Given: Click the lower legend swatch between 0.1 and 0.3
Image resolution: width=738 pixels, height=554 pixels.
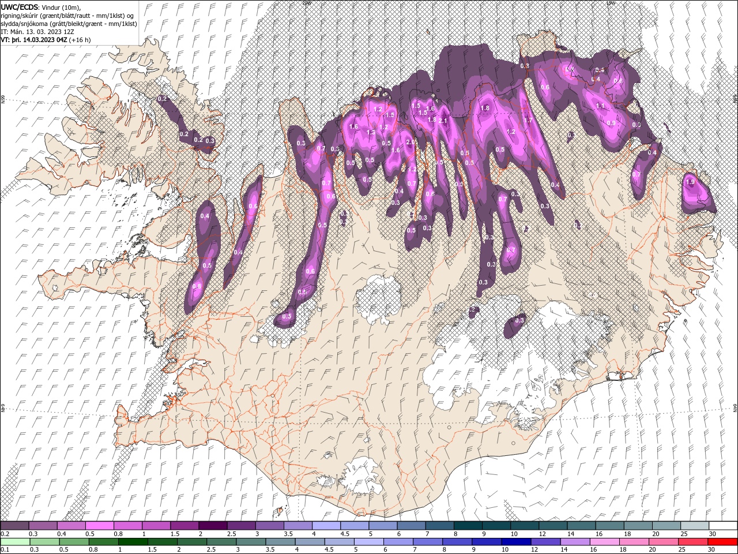Looking at the screenshot, I should [16, 542].
